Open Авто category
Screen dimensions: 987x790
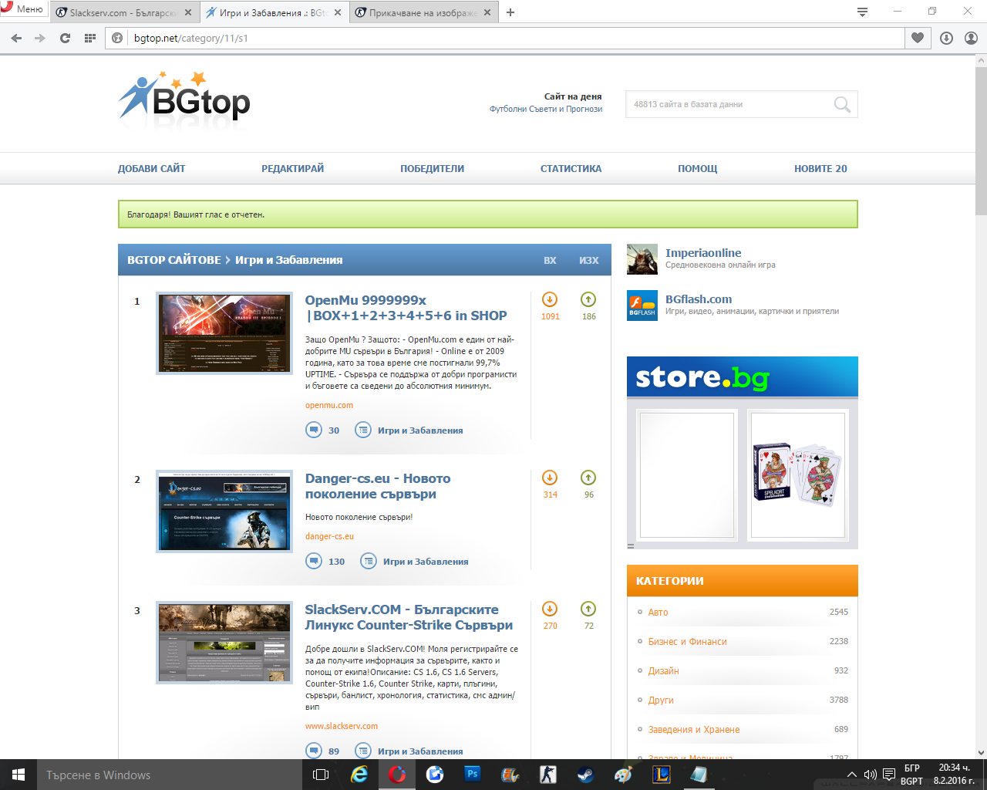[659, 612]
